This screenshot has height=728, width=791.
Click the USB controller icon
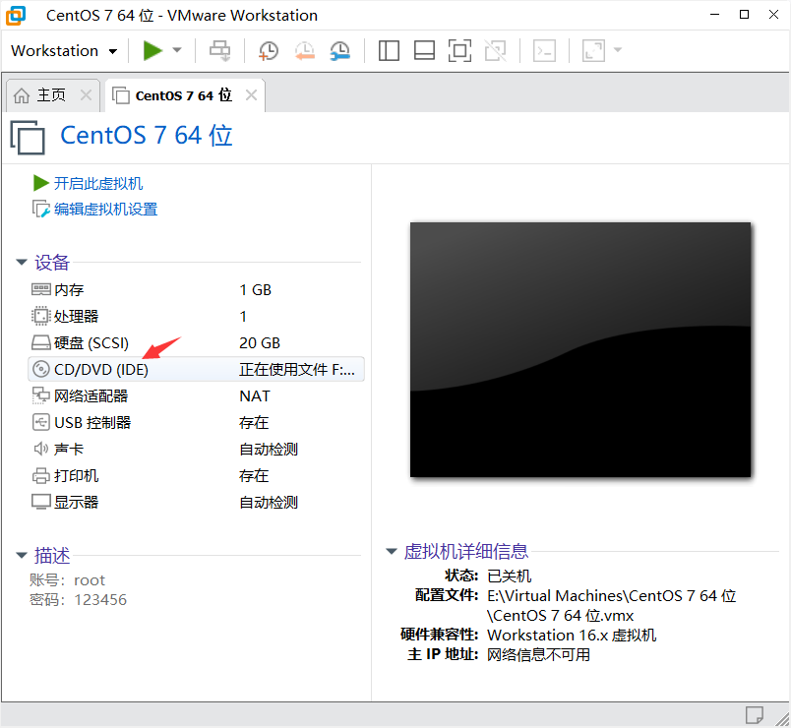[x=41, y=422]
